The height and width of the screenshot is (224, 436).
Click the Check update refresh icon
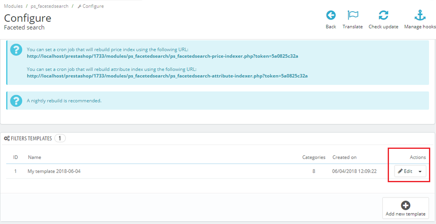tap(383, 15)
